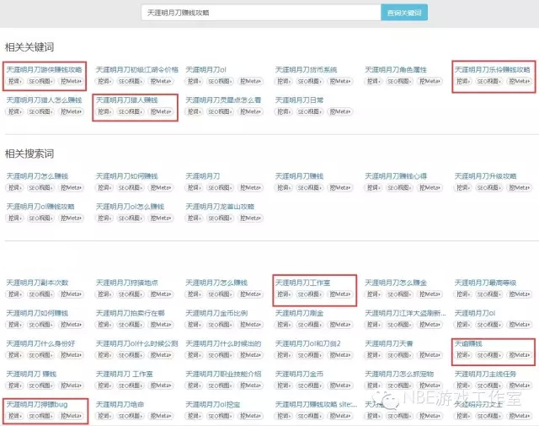Open the 天涯明月刀押镖bug keyword link
This screenshot has height=426, width=539.
(x=36, y=405)
